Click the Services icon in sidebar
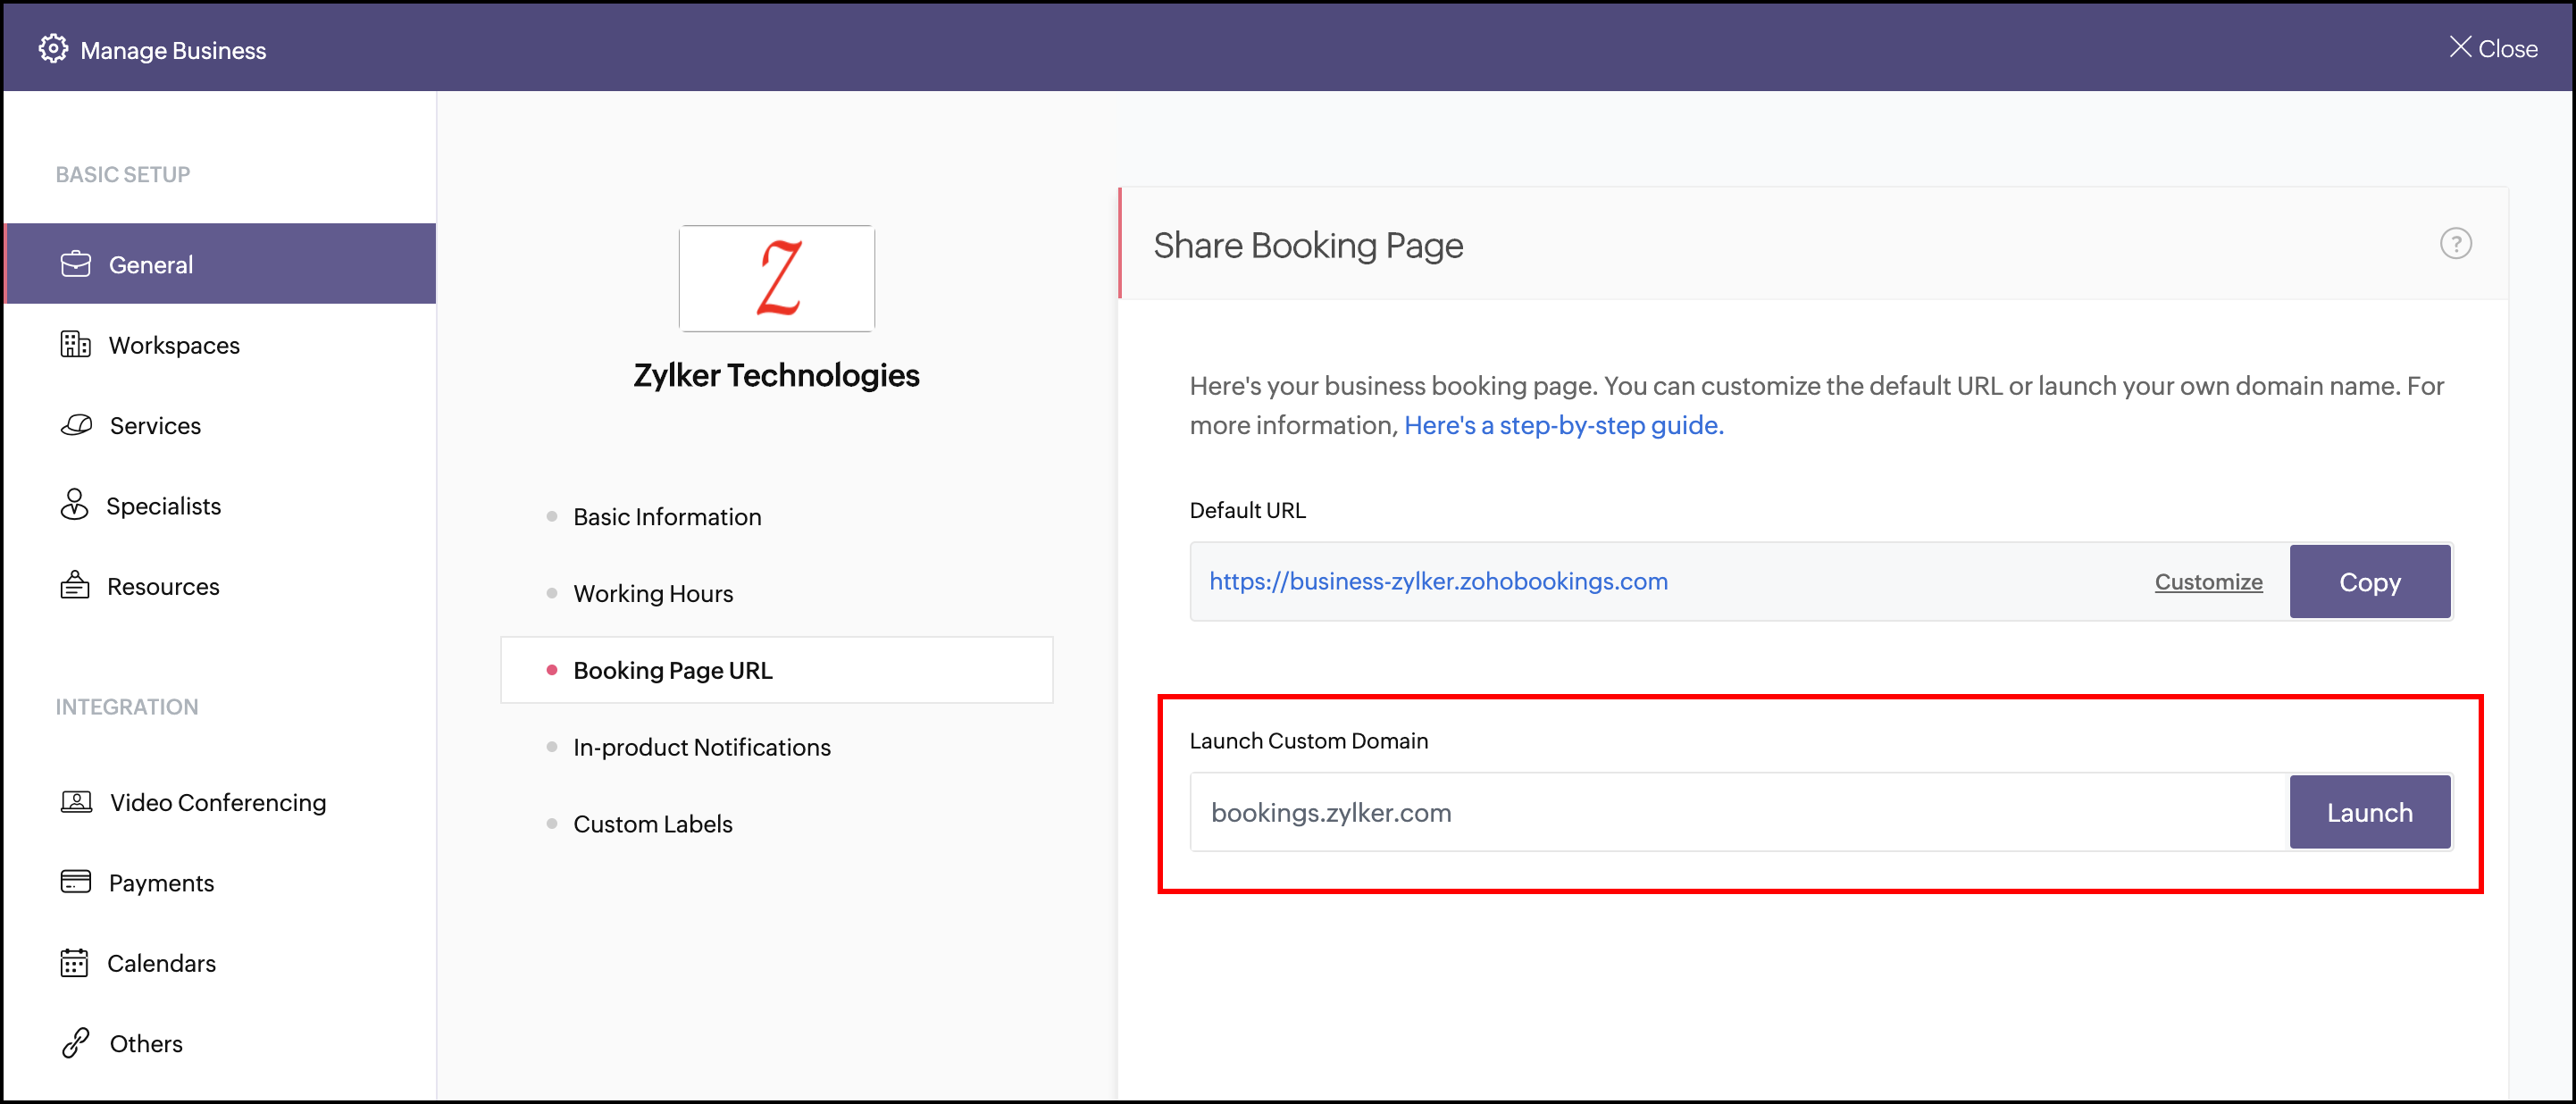 tap(76, 425)
